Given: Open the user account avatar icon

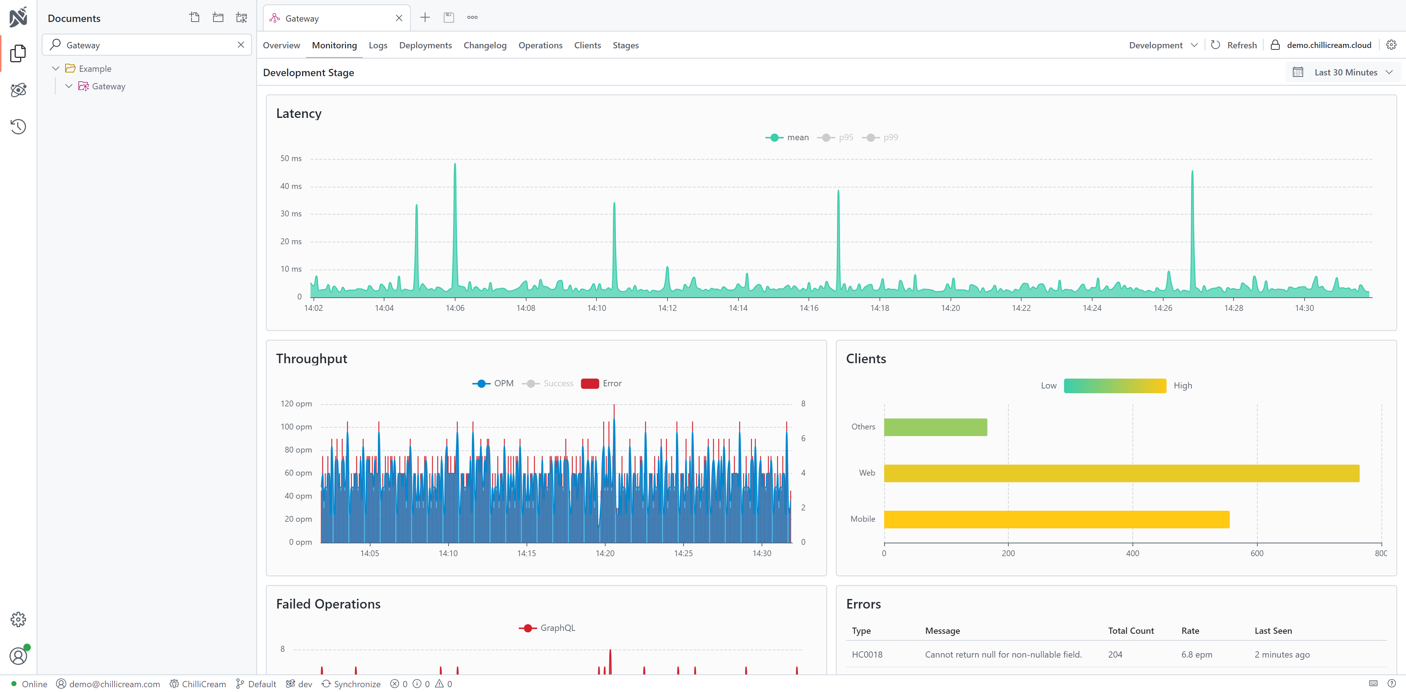Looking at the screenshot, I should [18, 655].
